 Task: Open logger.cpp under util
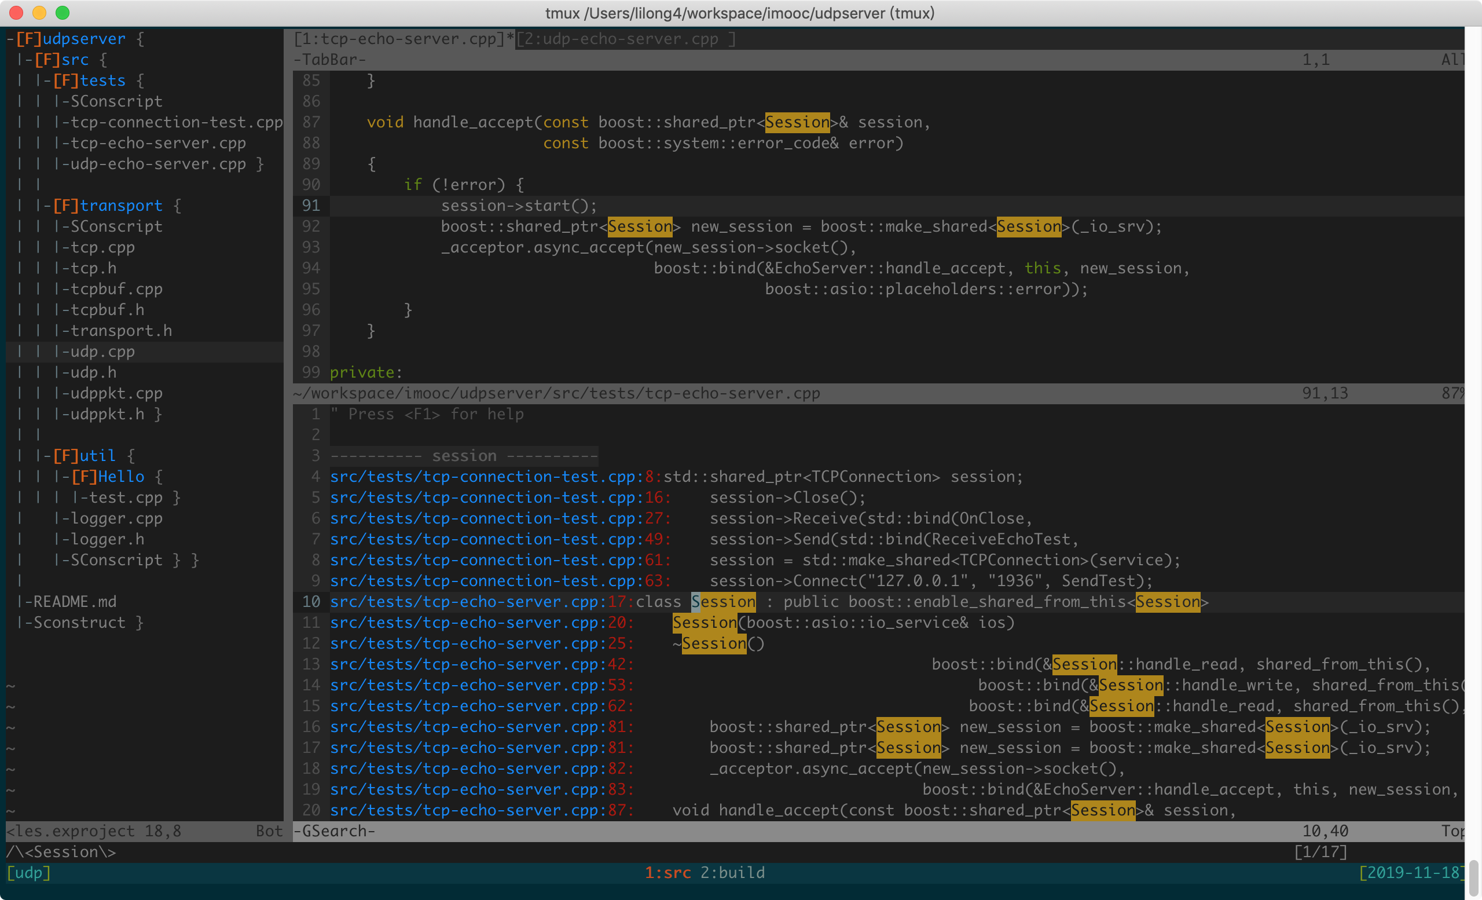click(x=117, y=518)
